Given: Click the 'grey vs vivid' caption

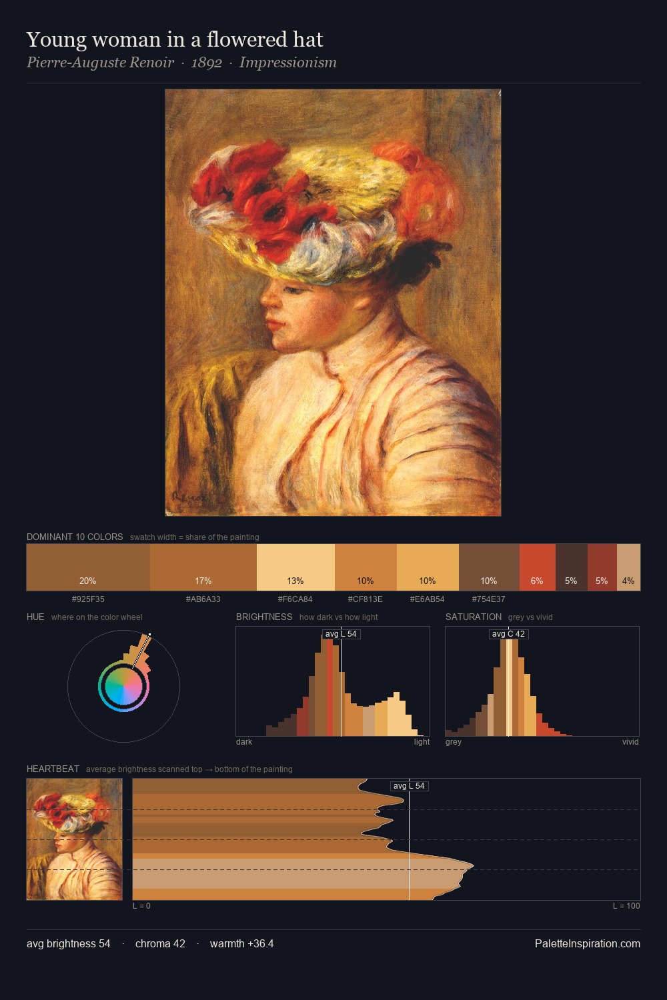Looking at the screenshot, I should tap(530, 617).
